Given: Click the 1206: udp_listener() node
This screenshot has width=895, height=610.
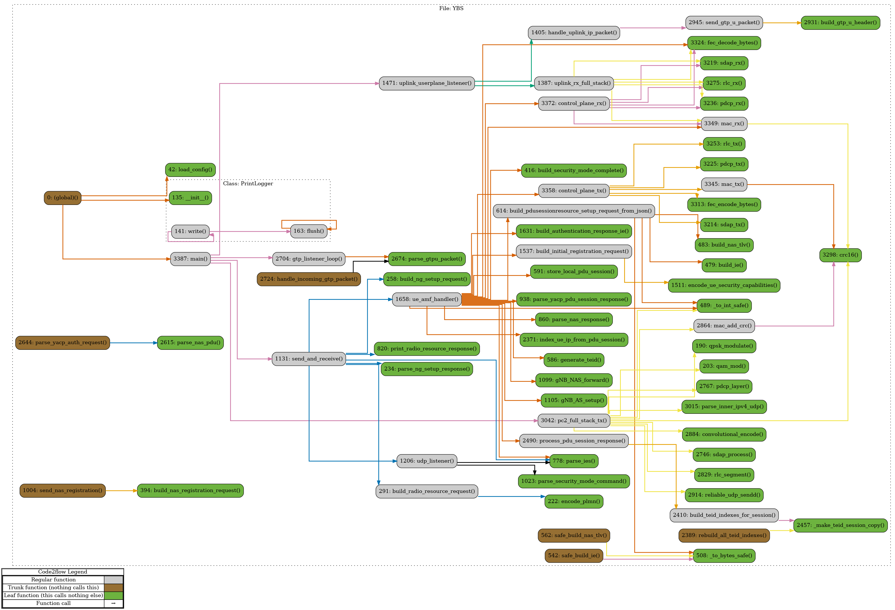Looking at the screenshot, I should (x=427, y=461).
